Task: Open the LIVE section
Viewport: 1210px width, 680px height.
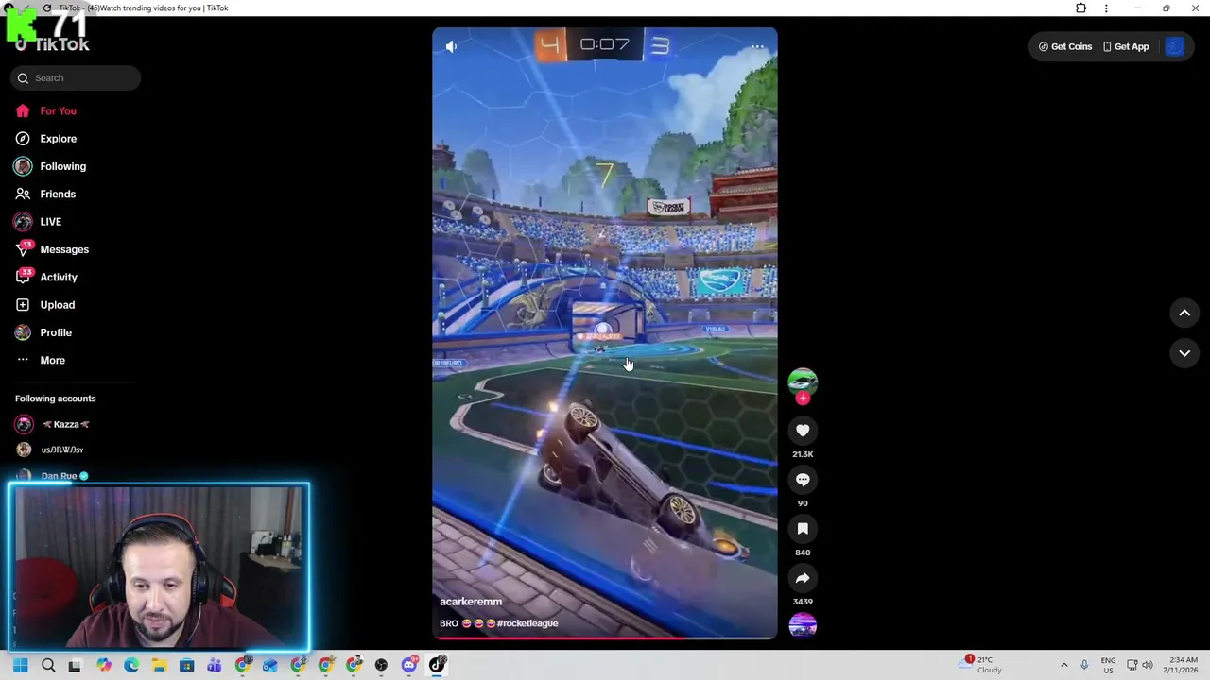Action: click(x=50, y=222)
